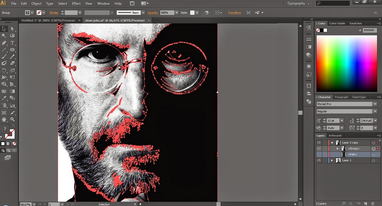Pick the Perspective Grid tool
Viewport: 382px width, 206px height.
[13, 84]
